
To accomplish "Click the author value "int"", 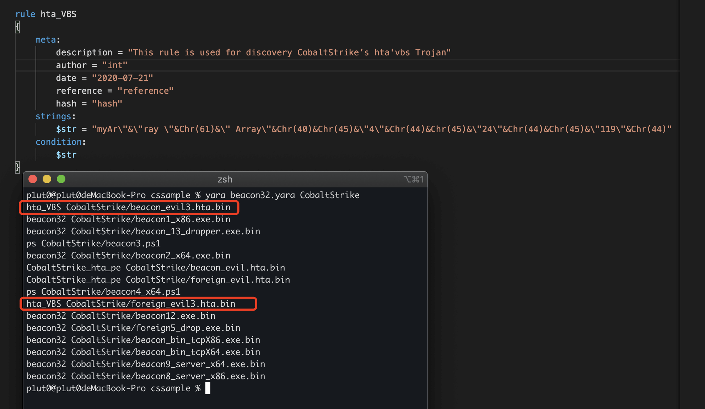I will [115, 65].
